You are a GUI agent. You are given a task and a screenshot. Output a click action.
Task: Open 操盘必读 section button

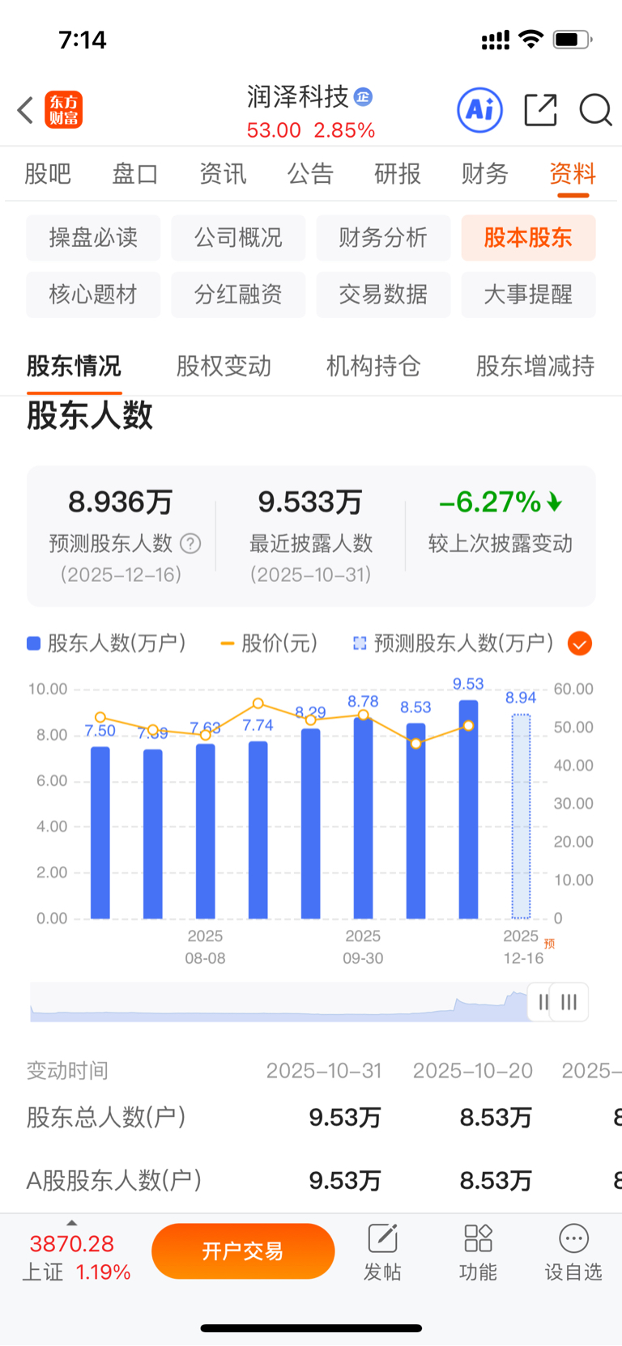[x=93, y=238]
